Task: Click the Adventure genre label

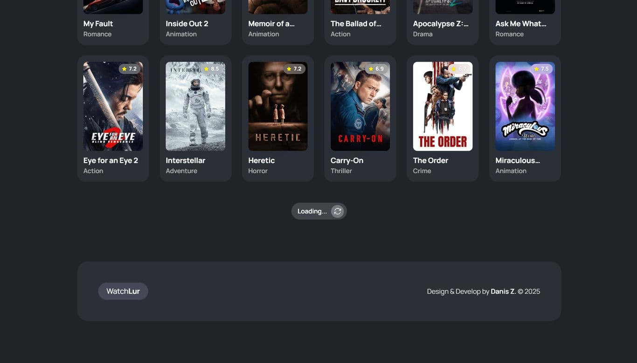Action: pyautogui.click(x=181, y=171)
